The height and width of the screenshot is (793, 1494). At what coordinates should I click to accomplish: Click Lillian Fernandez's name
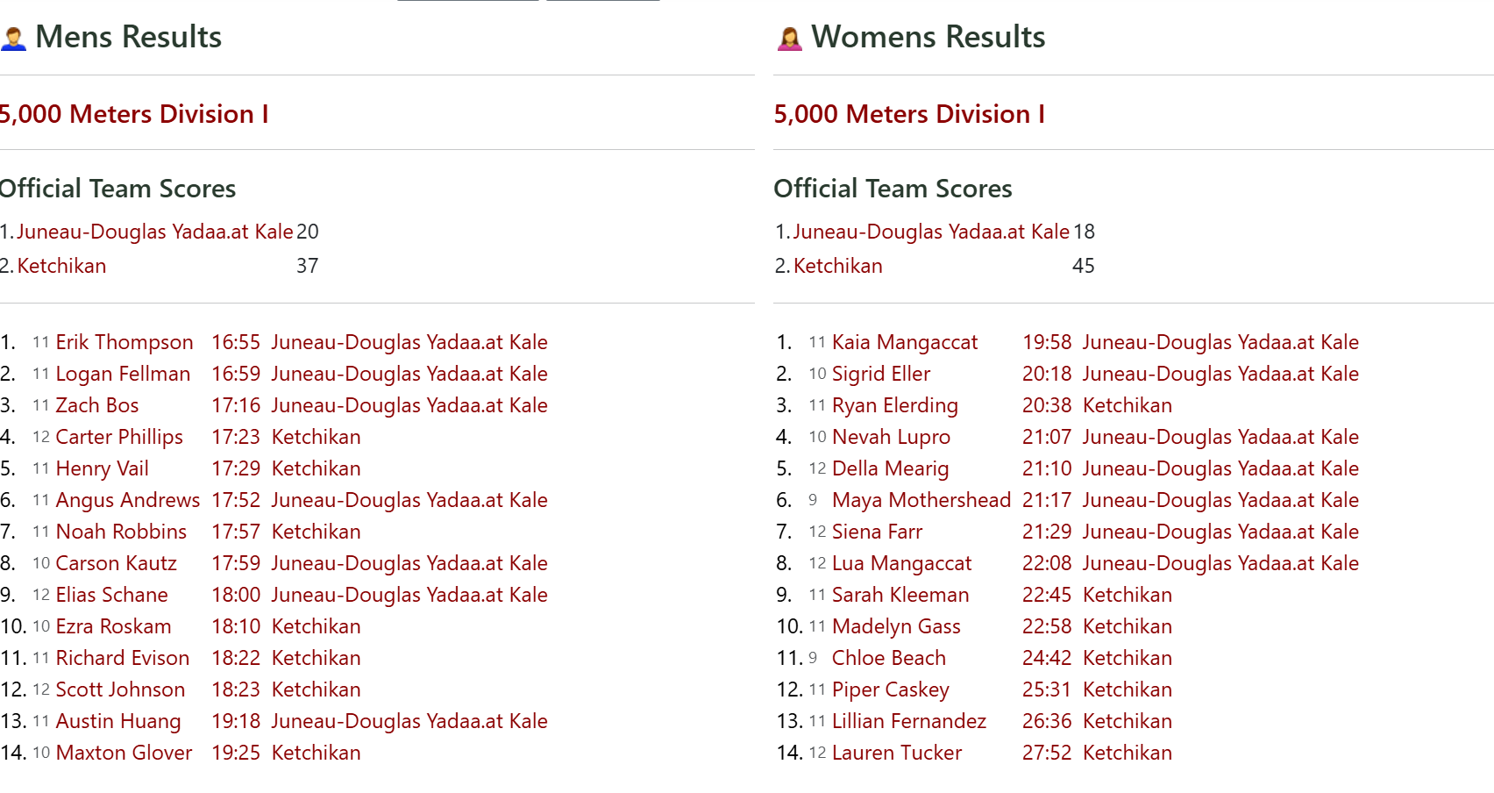(x=908, y=721)
